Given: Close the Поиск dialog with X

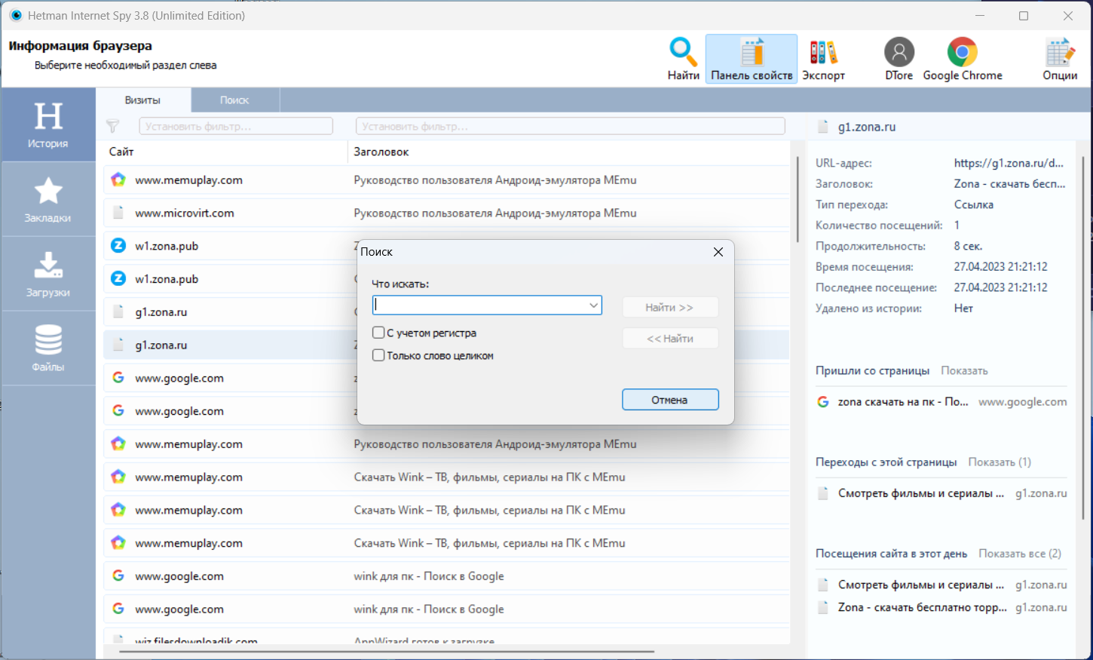Looking at the screenshot, I should [718, 252].
